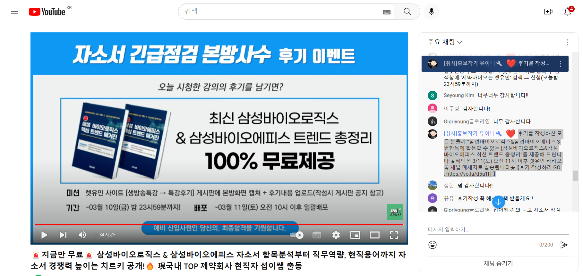The image size is (583, 276).
Task: Open the vo.la/d5a1H link in chat
Action: tap(469, 174)
